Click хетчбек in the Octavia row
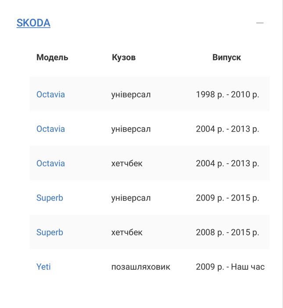Screen dimensions: 283x308 [x=127, y=163]
